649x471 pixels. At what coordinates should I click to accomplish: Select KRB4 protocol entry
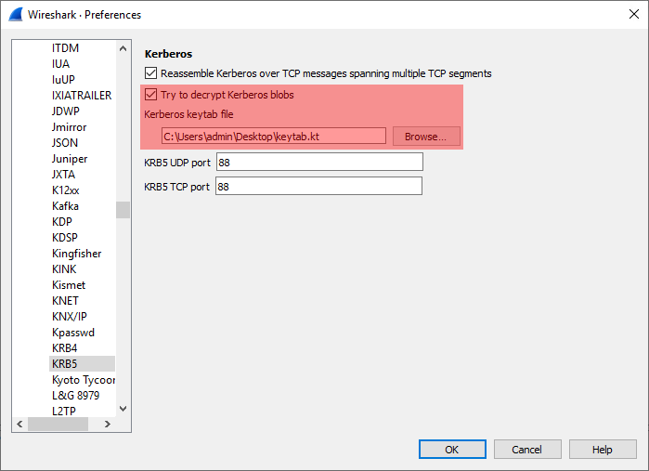pyautogui.click(x=65, y=348)
